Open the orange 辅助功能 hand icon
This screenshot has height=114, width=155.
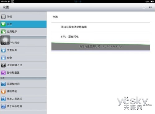(3, 91)
